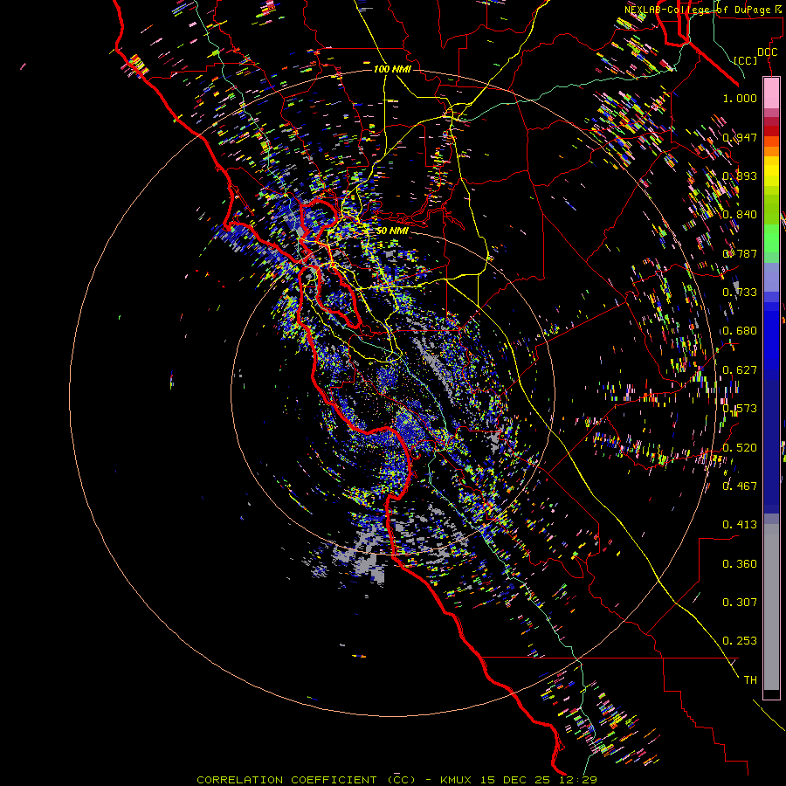Click the 0.733 scale value
786x786 pixels.
point(740,292)
